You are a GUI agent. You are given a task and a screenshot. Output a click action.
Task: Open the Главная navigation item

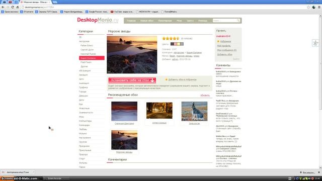(x=131, y=21)
